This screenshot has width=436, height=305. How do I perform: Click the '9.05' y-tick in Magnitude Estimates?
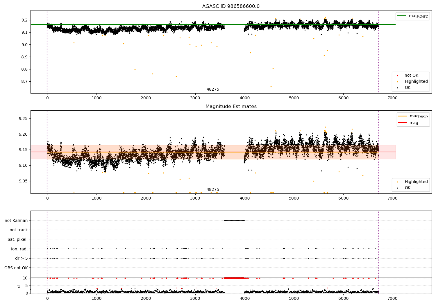coord(23,181)
